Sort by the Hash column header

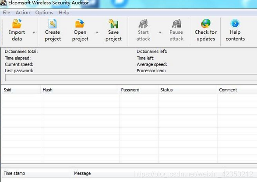click(80, 90)
